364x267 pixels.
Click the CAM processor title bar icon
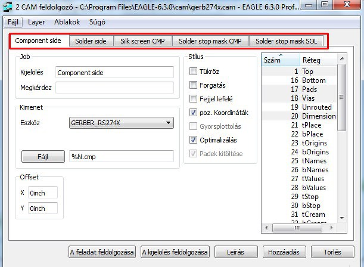pyautogui.click(x=7, y=7)
